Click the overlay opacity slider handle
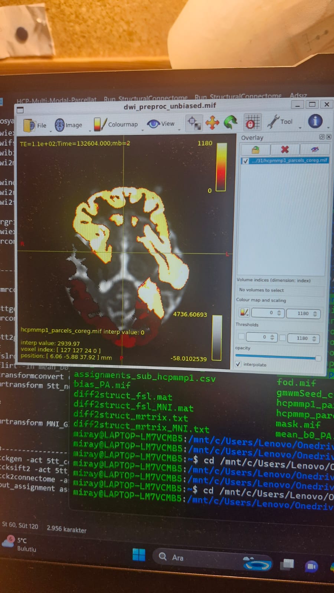This screenshot has height=593, width=334. [x=318, y=358]
